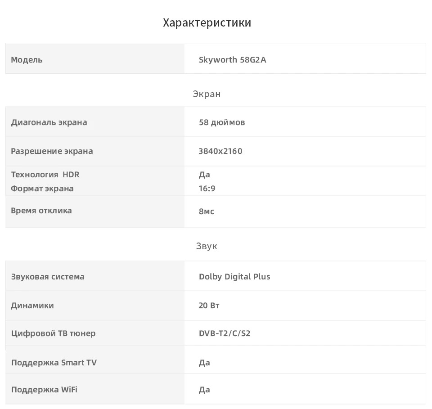Select the 8мс response time value
The height and width of the screenshot is (409, 432).
207,211
